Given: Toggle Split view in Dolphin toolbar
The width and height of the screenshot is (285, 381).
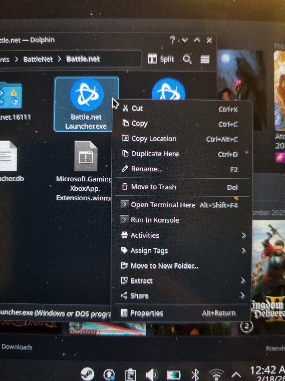Looking at the screenshot, I should 161,59.
